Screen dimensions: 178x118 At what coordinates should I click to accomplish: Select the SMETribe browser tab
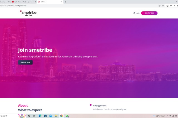[x=50, y=2]
